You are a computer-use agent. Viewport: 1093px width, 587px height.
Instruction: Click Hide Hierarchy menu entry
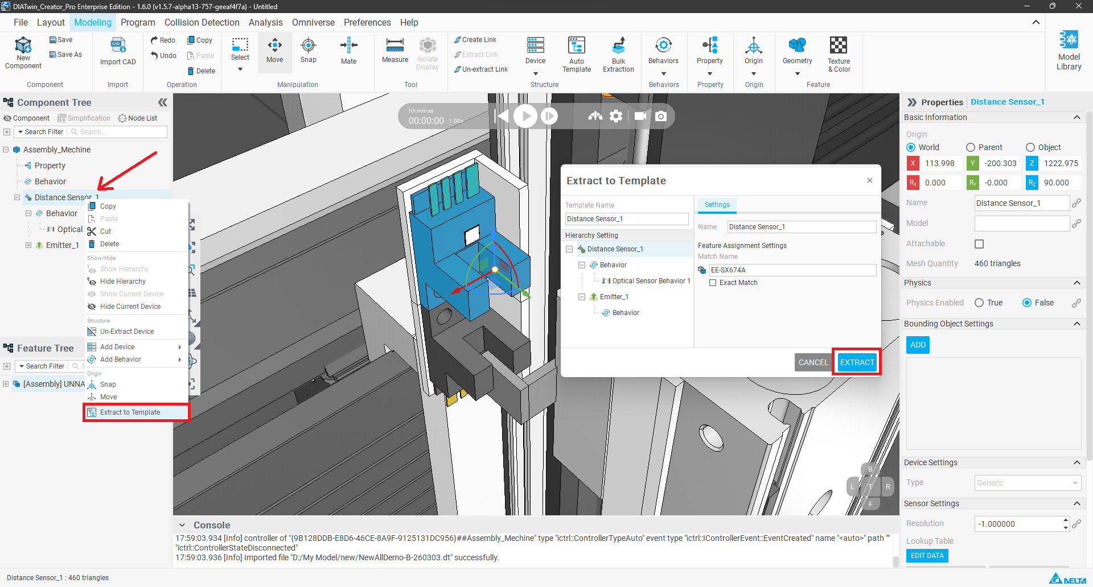[137, 282]
